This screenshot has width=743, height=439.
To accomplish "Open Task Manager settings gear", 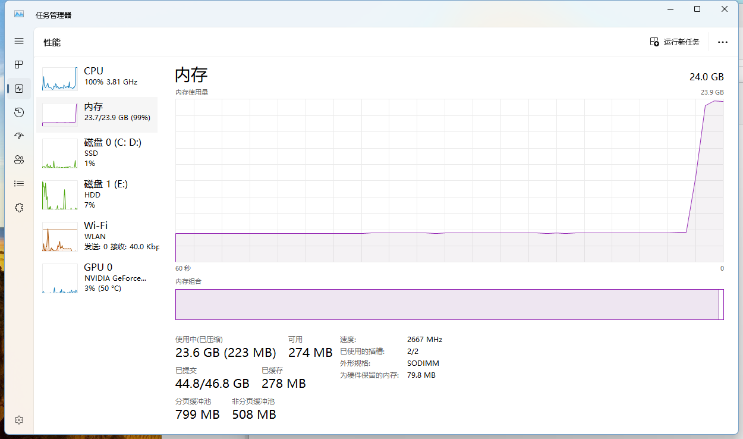I will (x=18, y=419).
